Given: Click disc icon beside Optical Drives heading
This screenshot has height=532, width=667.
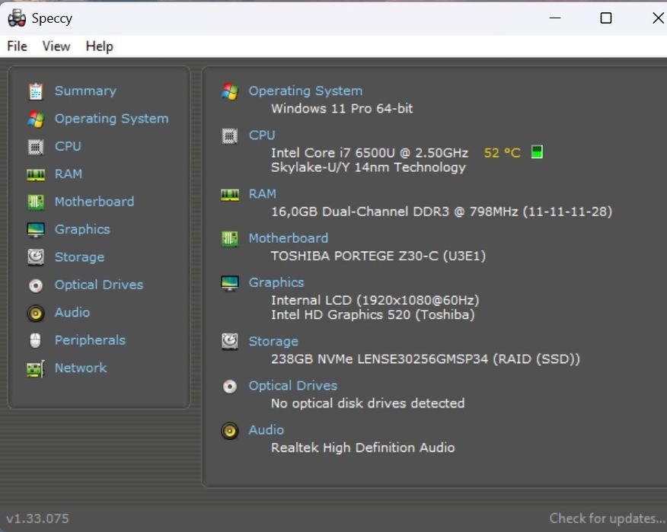Looking at the screenshot, I should click(x=230, y=387).
